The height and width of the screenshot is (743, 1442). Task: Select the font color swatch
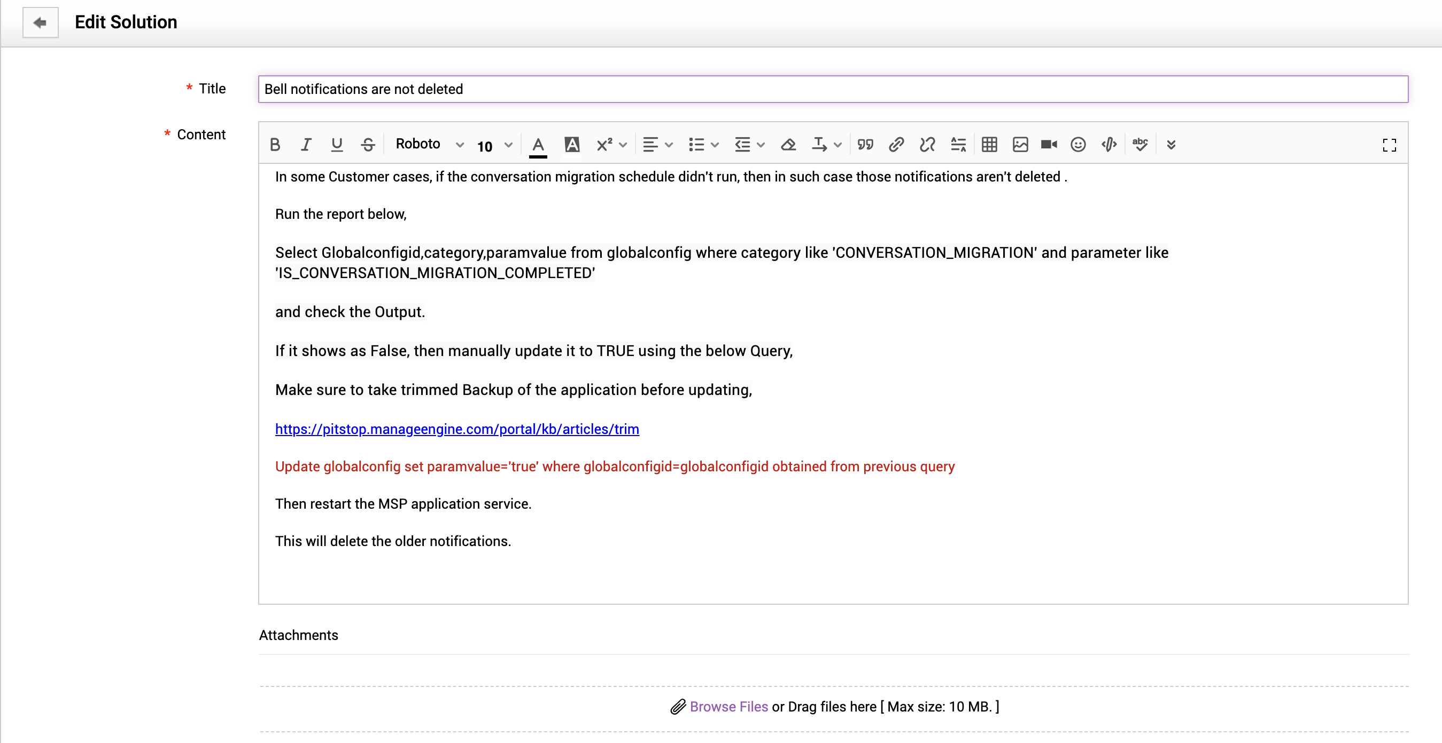coord(538,144)
